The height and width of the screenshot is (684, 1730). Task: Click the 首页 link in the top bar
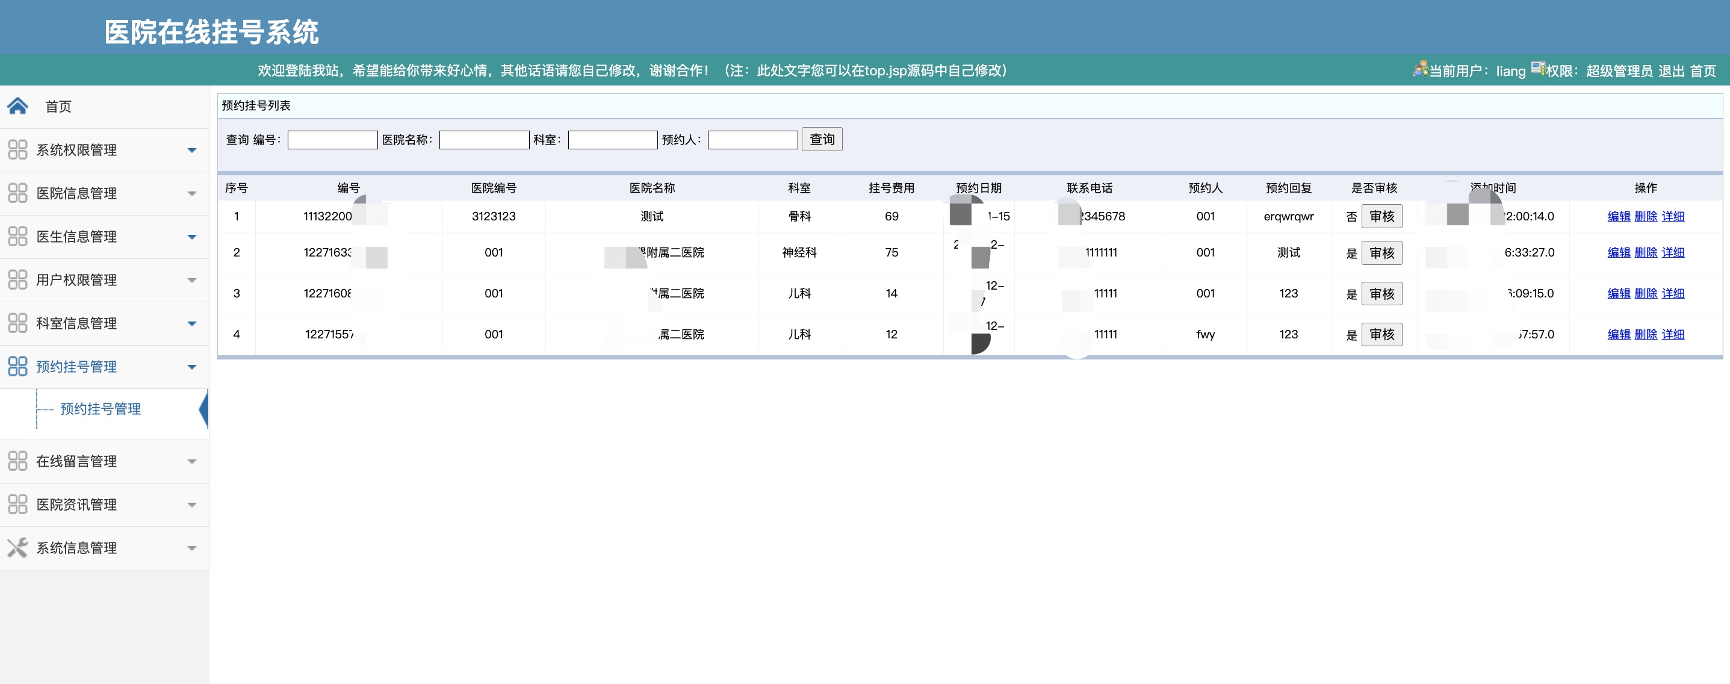pos(1702,70)
